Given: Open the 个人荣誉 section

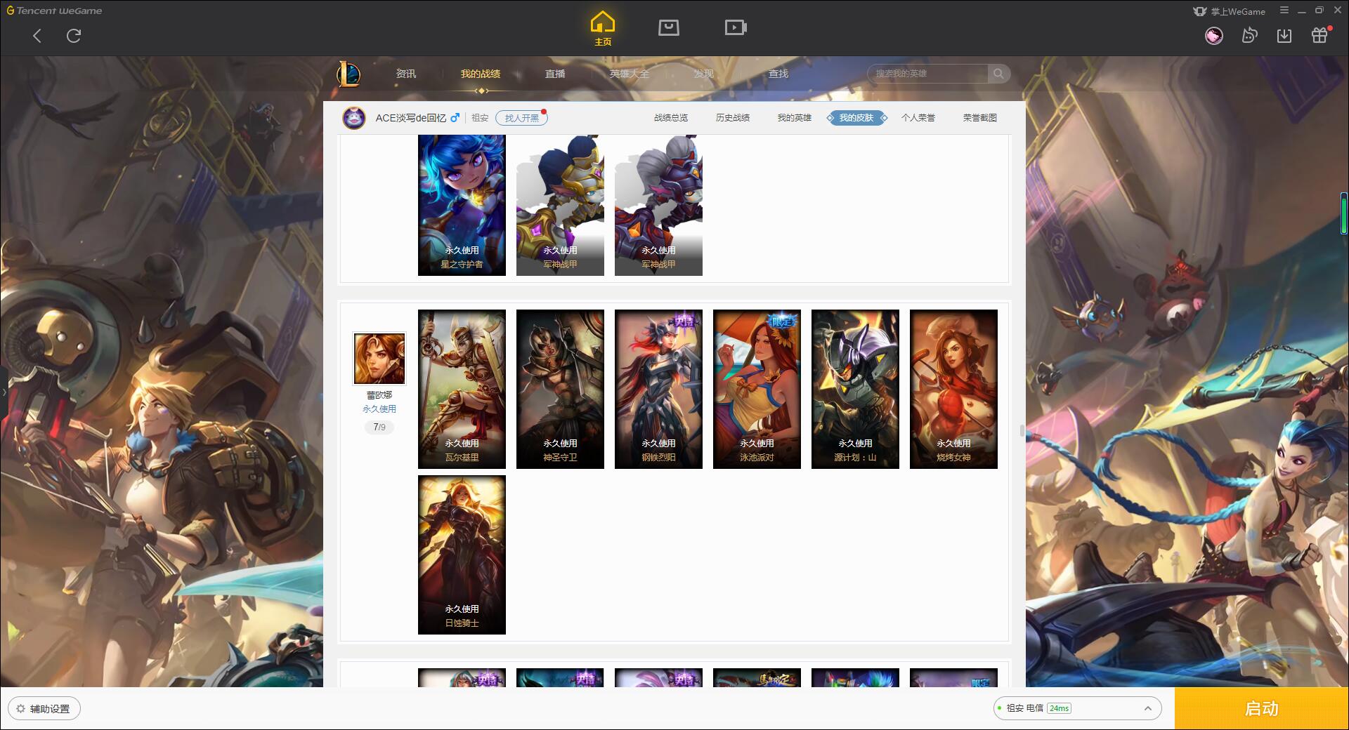Looking at the screenshot, I should (918, 118).
